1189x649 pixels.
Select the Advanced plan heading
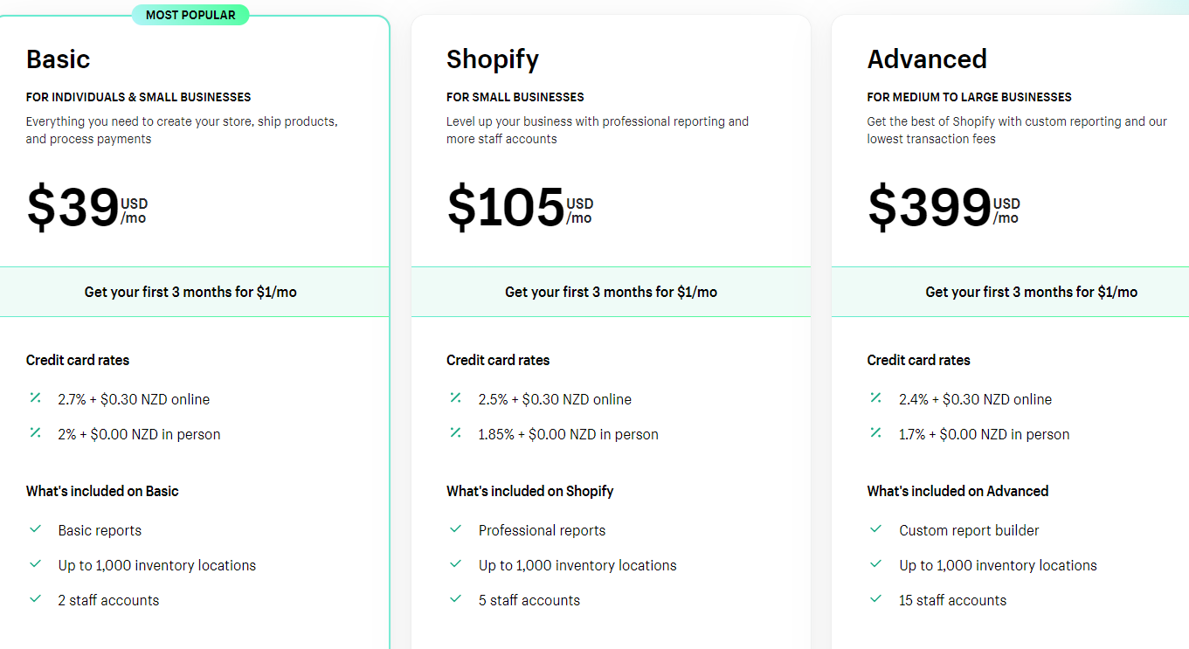tap(927, 59)
